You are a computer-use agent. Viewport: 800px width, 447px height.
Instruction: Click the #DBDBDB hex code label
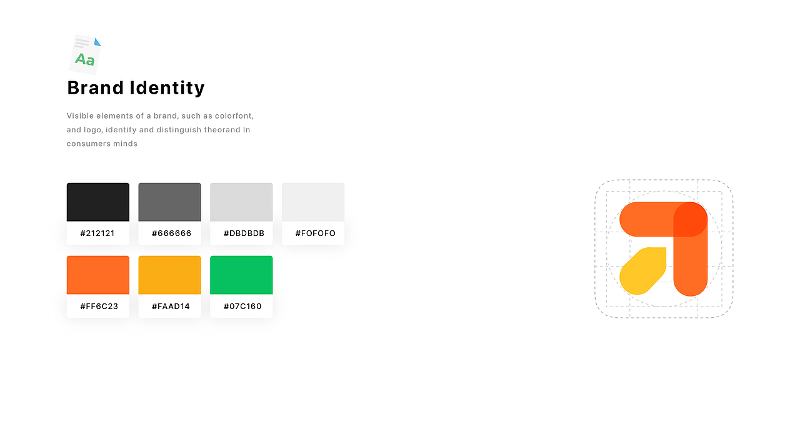click(244, 233)
